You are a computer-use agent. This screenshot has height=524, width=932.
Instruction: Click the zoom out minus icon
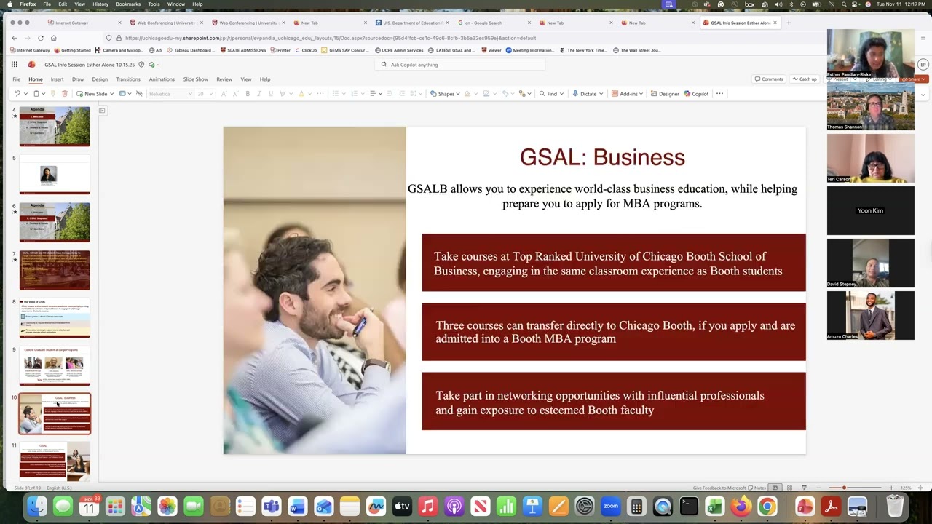coord(819,488)
